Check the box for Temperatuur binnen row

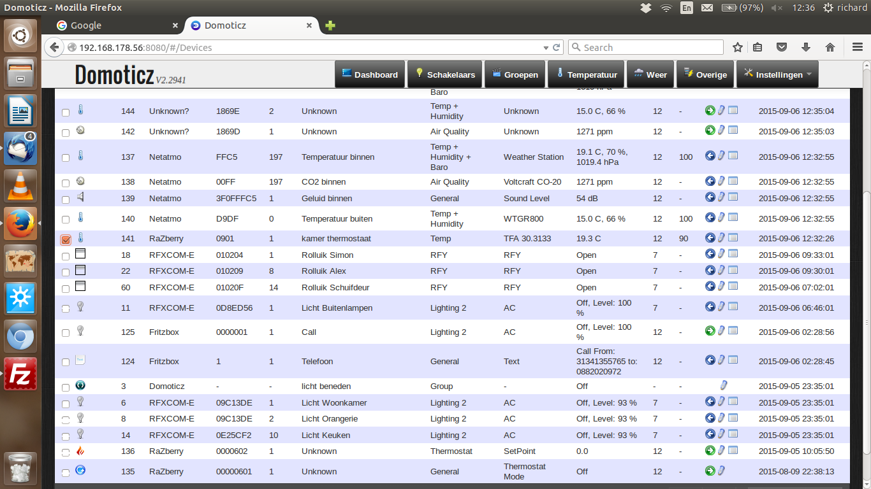(x=66, y=158)
